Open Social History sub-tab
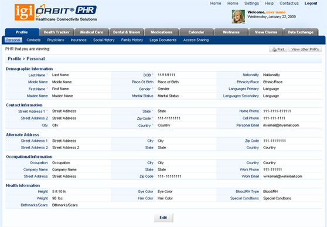 [x=104, y=40]
